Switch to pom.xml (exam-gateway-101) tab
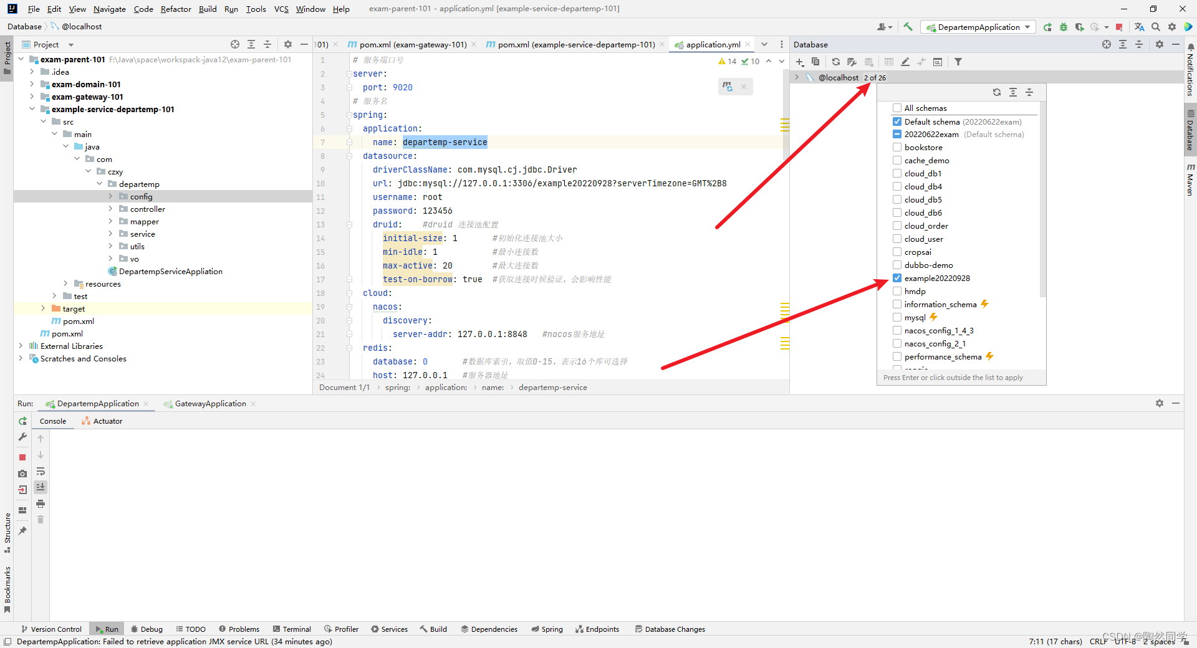 413,44
